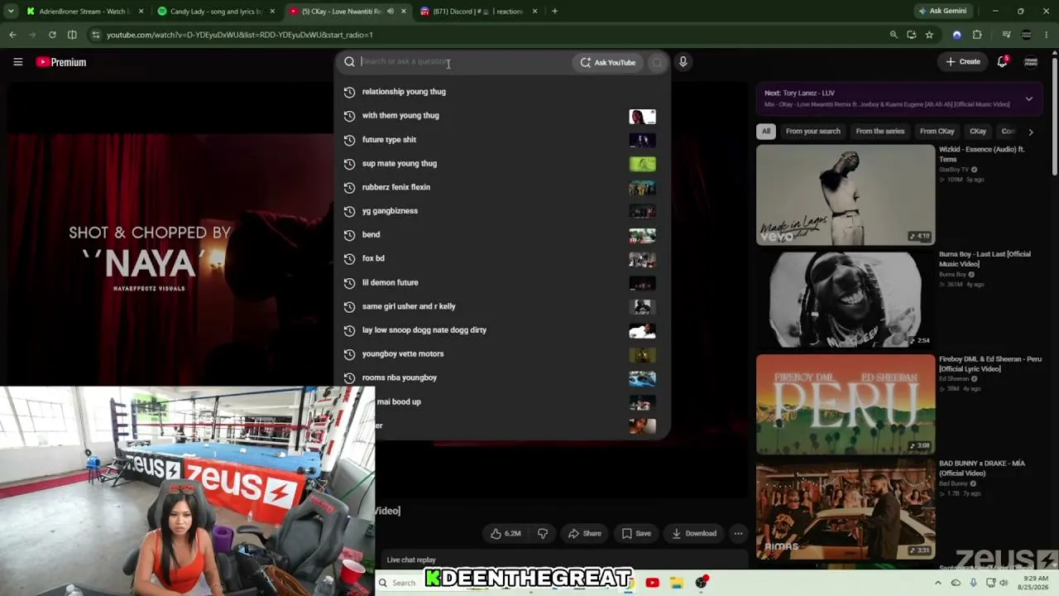Viewport: 1059px width, 596px height.
Task: Switch to the Discord reactions tab
Action: point(480,12)
